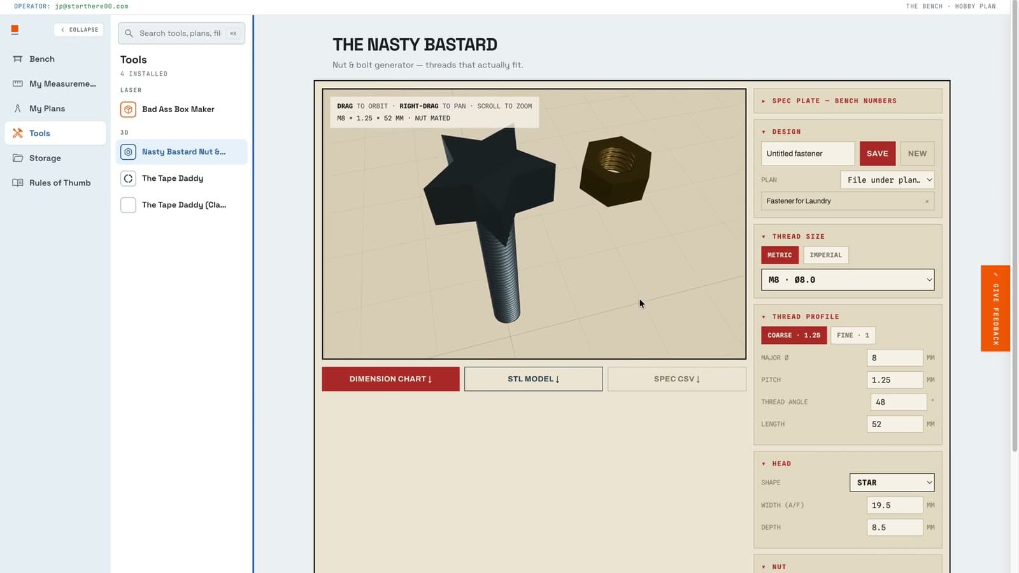Open the Storage section
This screenshot has width=1019, height=573.
click(55, 158)
